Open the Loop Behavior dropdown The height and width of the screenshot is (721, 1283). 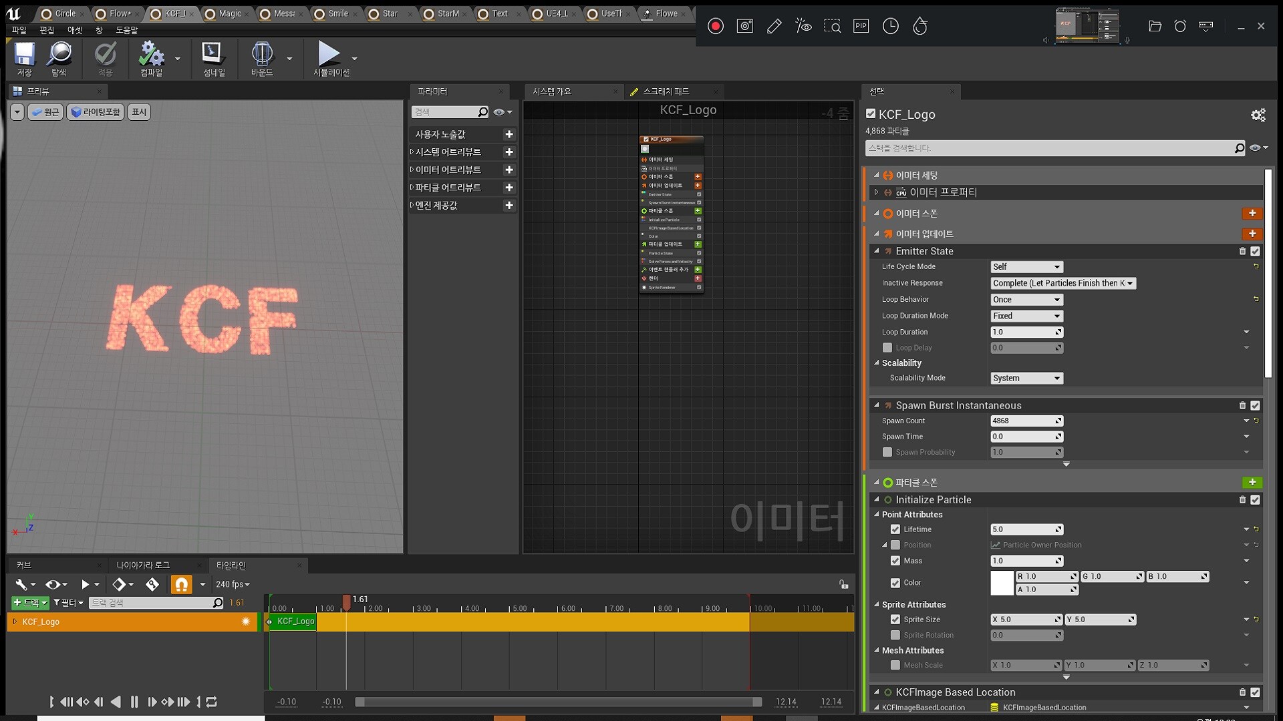(x=1026, y=300)
